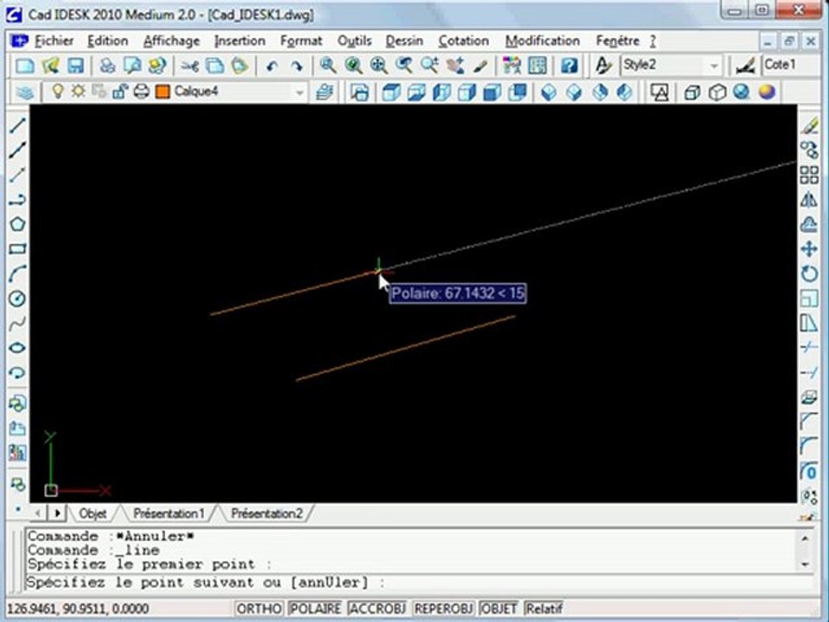Toggle POLAIRE tracking in status bar
The width and height of the screenshot is (829, 622).
[316, 609]
